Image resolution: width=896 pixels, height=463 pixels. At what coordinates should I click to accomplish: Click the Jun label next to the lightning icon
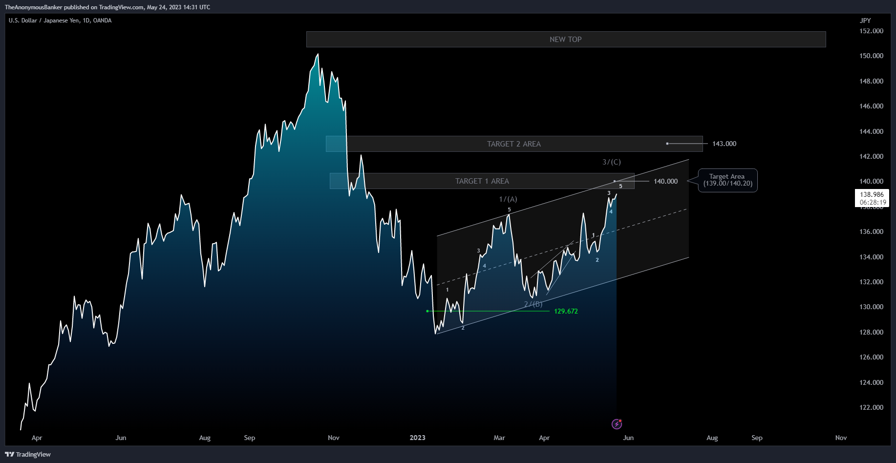[628, 438]
